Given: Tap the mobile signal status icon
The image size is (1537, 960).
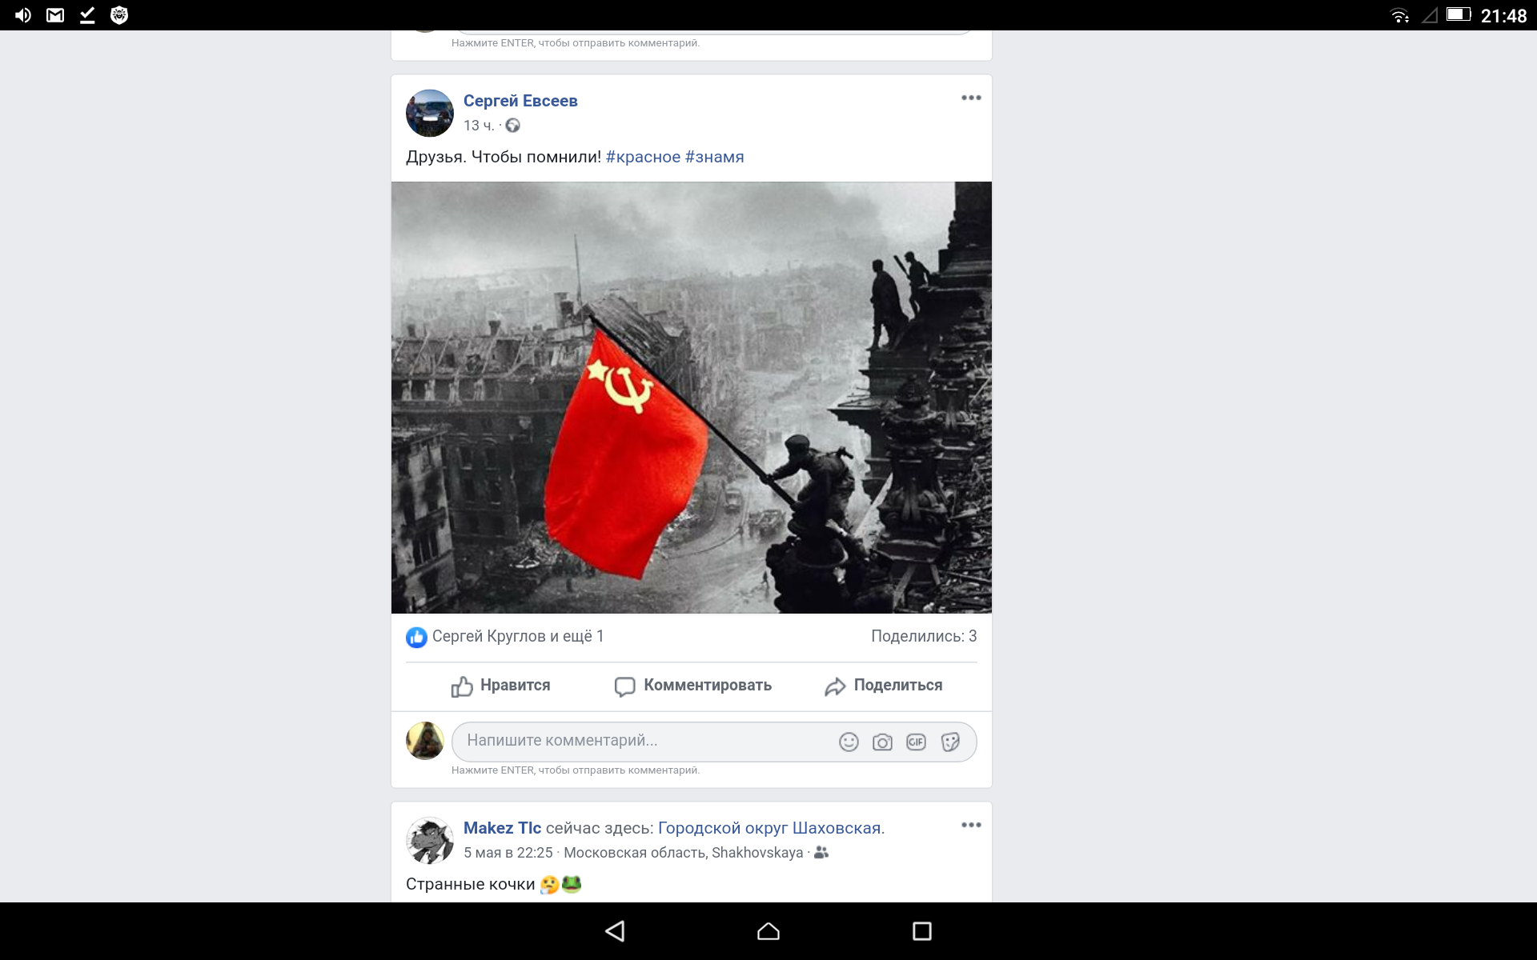Looking at the screenshot, I should [x=1430, y=15].
